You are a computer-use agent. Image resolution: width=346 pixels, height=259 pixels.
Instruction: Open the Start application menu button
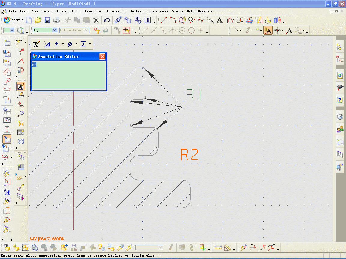[x=13, y=20]
